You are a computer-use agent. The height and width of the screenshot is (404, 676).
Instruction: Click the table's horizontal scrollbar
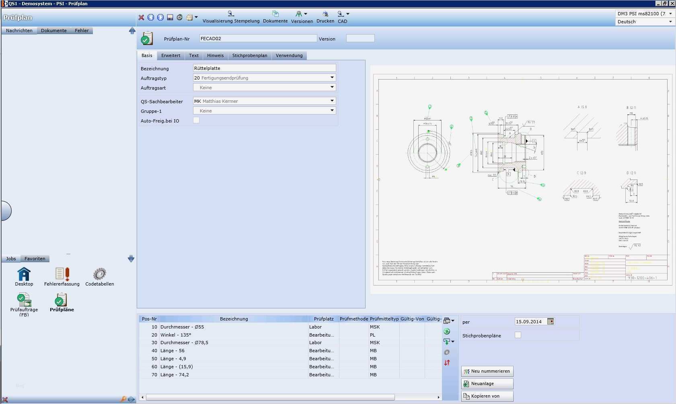(270, 397)
